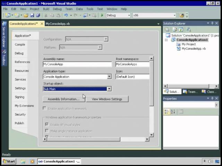
Task: Click the View Class Diagram icon in Solution Explorer
Action: pos(189,29)
